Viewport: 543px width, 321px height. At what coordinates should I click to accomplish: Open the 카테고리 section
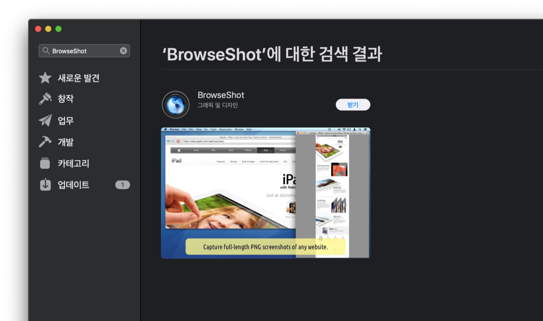[73, 163]
